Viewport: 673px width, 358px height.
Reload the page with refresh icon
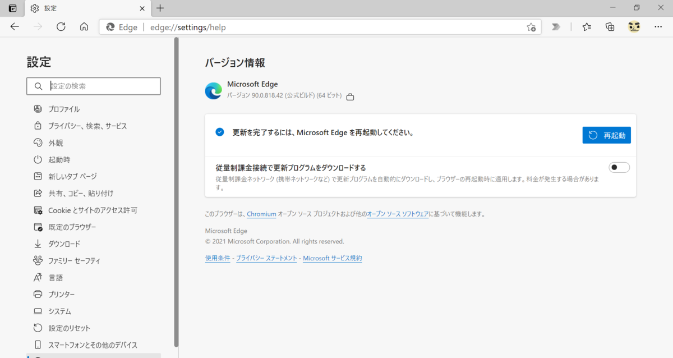pyautogui.click(x=61, y=27)
